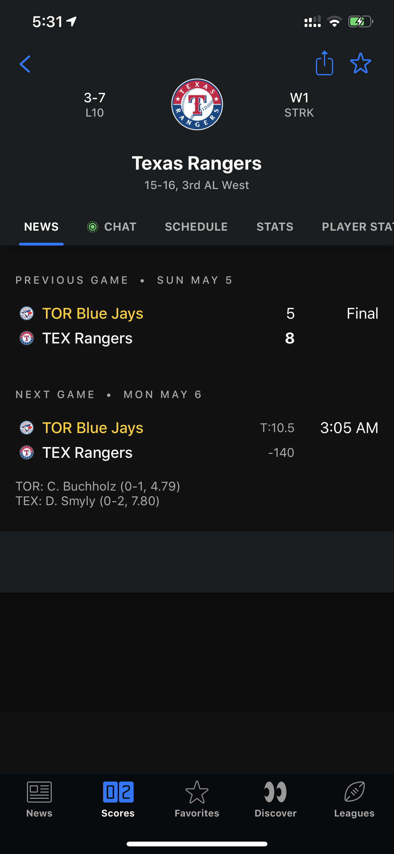The height and width of the screenshot is (854, 394).
Task: Toggle the favorite star for Texas Rangers
Action: (360, 63)
